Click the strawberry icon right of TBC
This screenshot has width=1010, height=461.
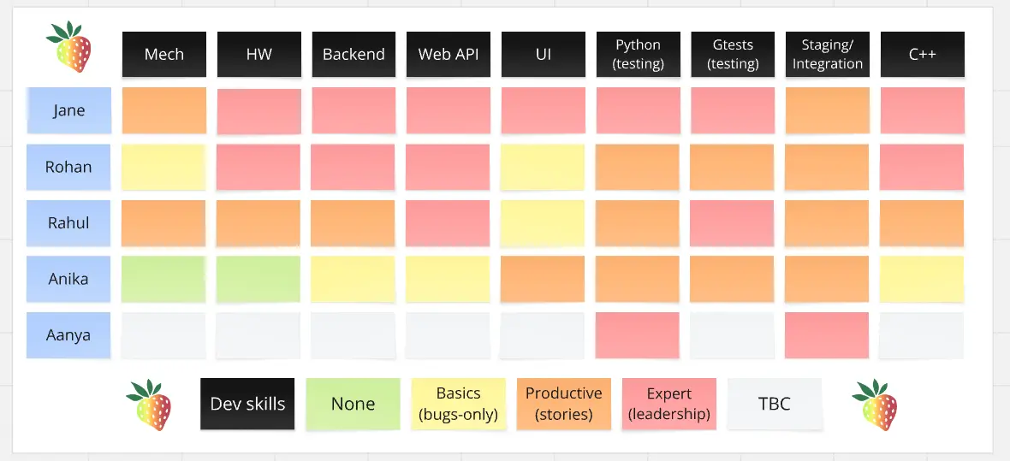click(x=874, y=405)
